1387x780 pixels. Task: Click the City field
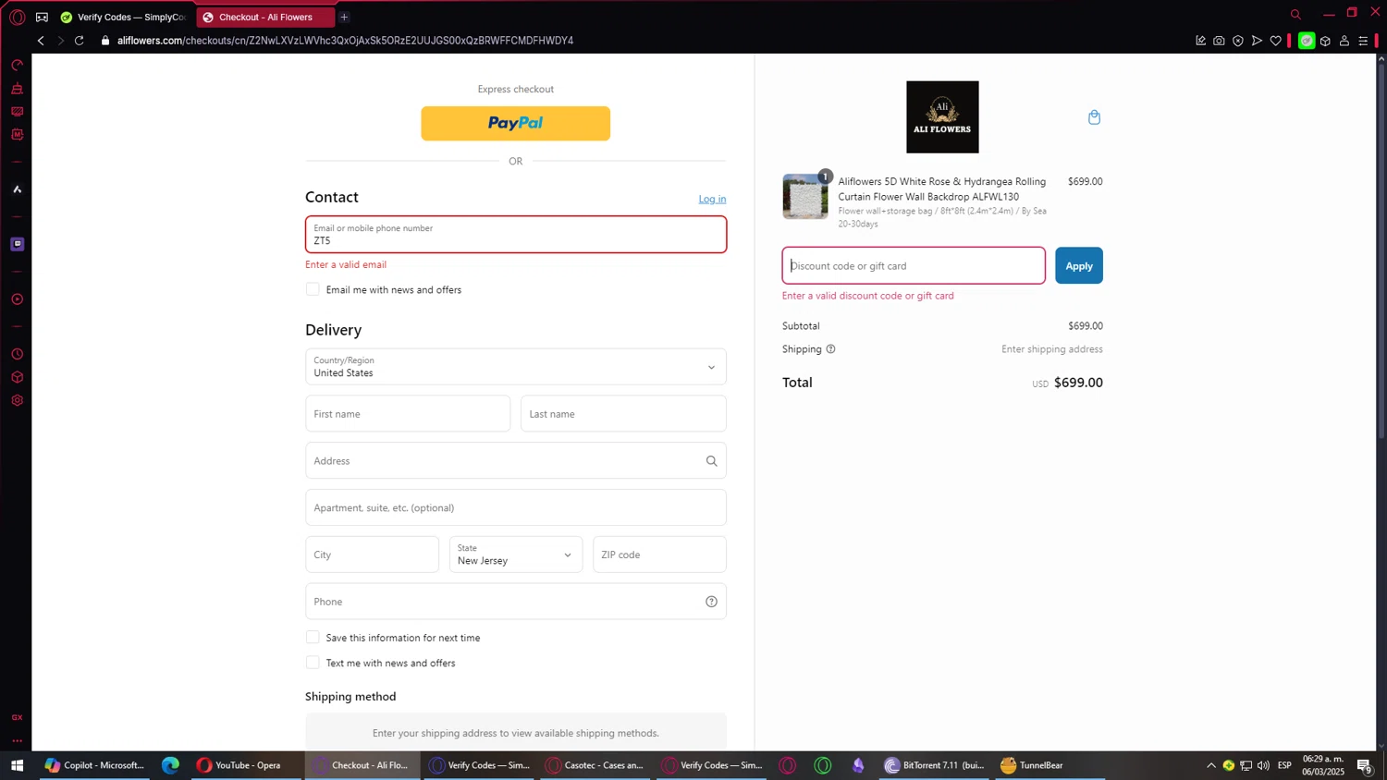coord(372,555)
